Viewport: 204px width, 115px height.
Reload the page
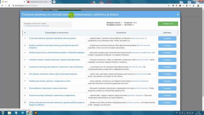click(x=9, y=6)
